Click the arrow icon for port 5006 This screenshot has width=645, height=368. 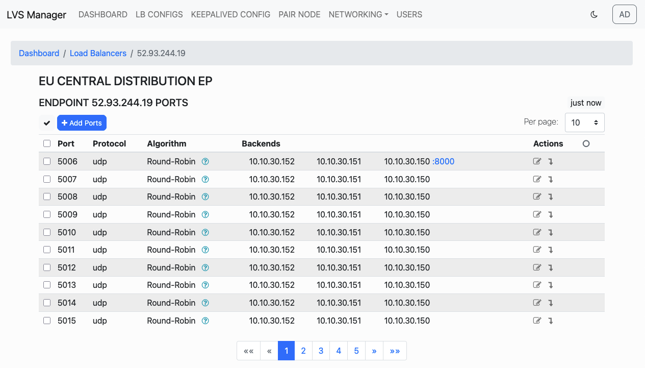pos(551,162)
